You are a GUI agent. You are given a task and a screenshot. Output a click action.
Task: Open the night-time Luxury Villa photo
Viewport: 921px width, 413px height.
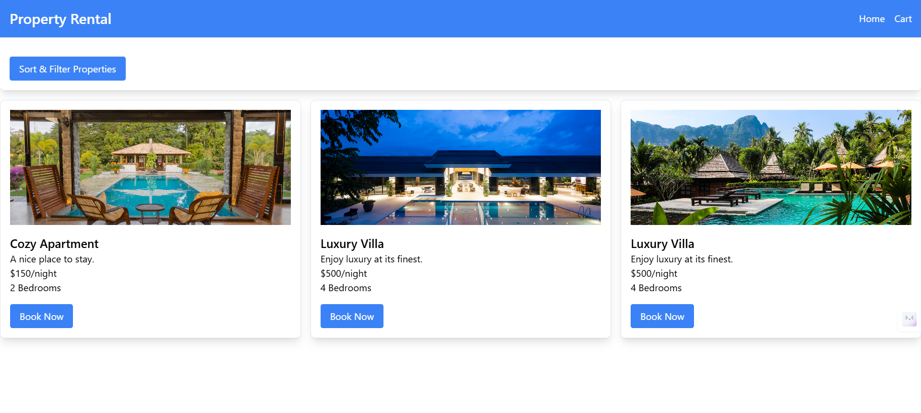[461, 167]
